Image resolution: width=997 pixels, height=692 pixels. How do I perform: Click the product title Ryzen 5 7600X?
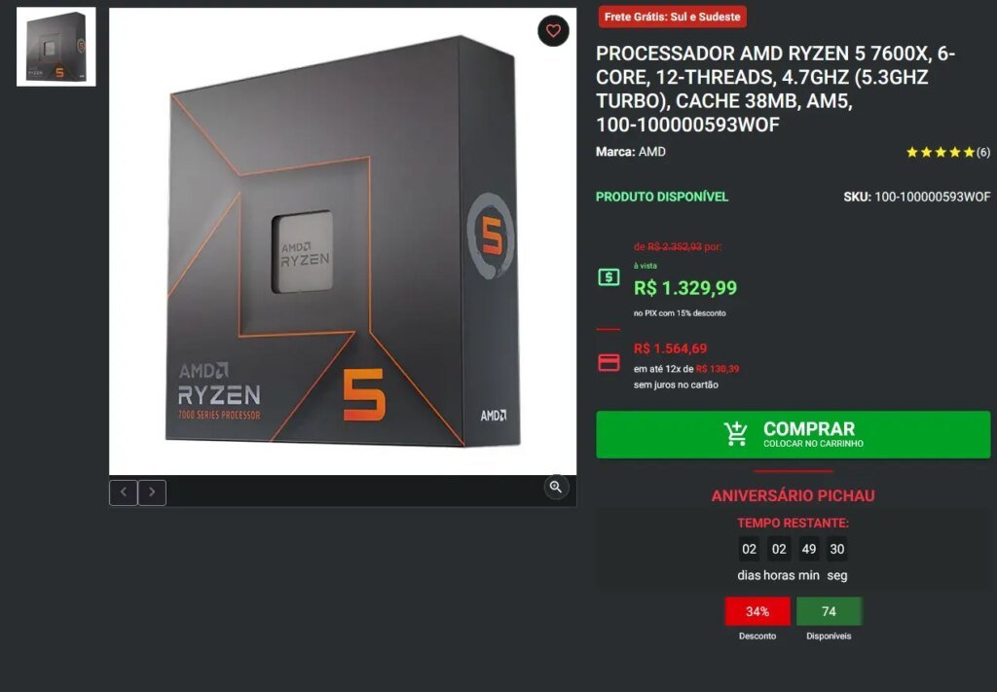(x=775, y=89)
